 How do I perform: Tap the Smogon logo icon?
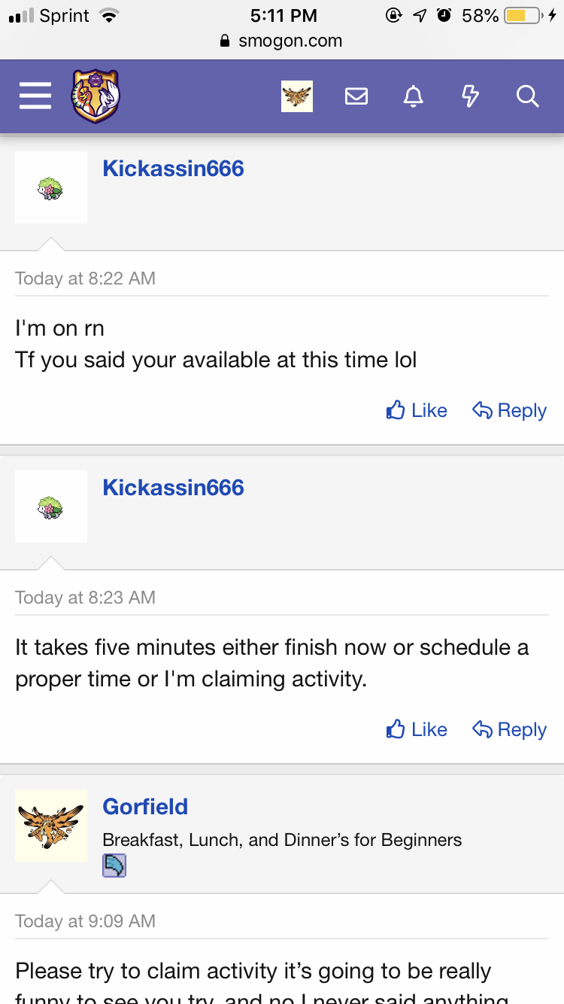(x=96, y=96)
